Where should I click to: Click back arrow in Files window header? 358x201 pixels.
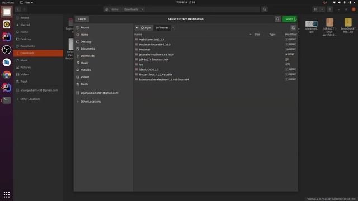tap(18, 9)
